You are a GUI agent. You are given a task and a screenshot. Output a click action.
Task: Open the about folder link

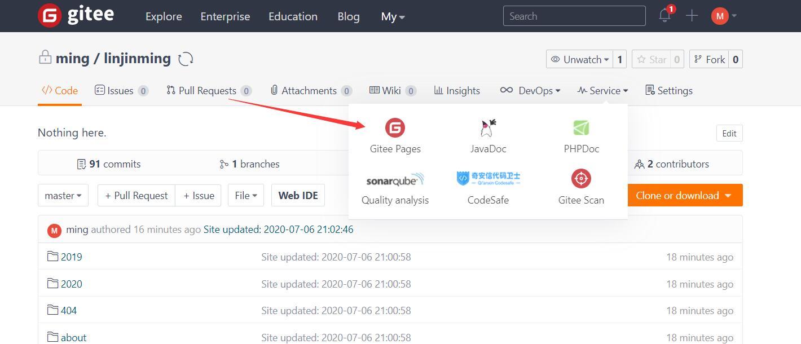point(74,337)
